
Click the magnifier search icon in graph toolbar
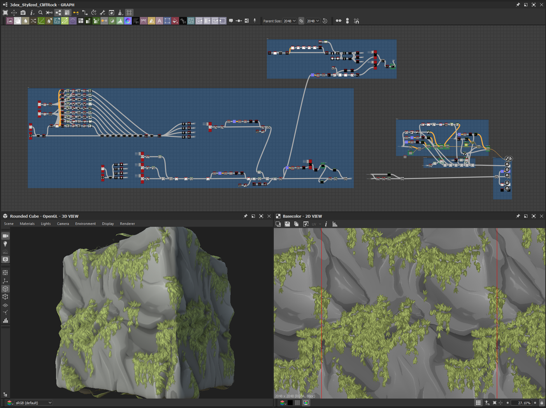pyautogui.click(x=40, y=13)
